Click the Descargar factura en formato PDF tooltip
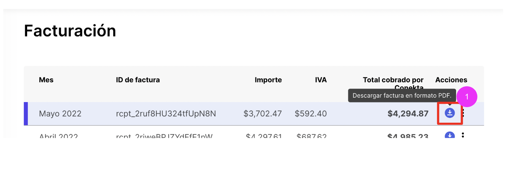Screen dimensions: 510x169 [x=402, y=96]
